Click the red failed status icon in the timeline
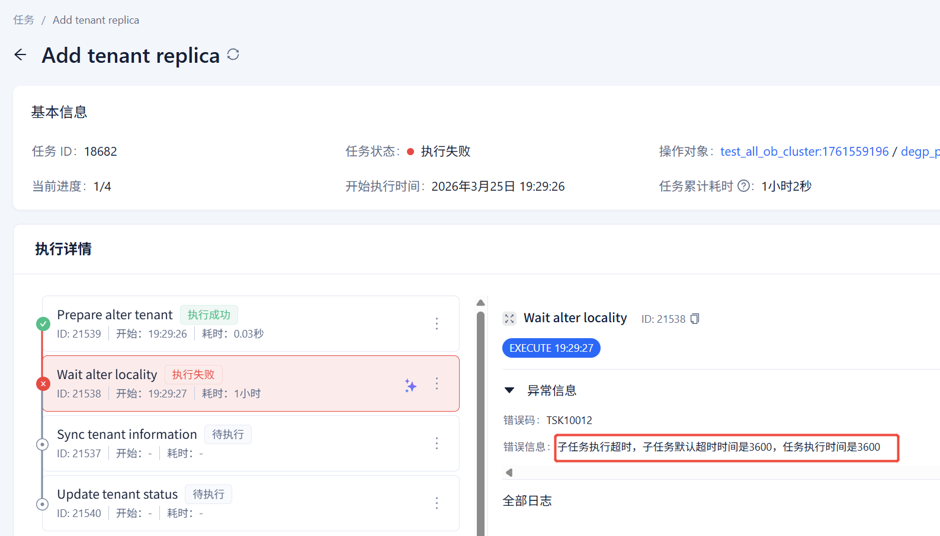This screenshot has height=536, width=940. tap(43, 384)
